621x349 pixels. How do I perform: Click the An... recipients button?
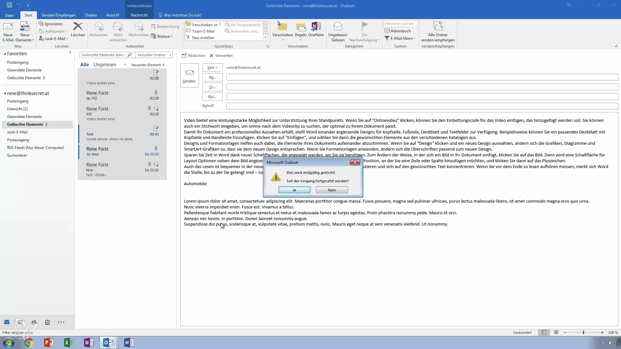point(212,77)
